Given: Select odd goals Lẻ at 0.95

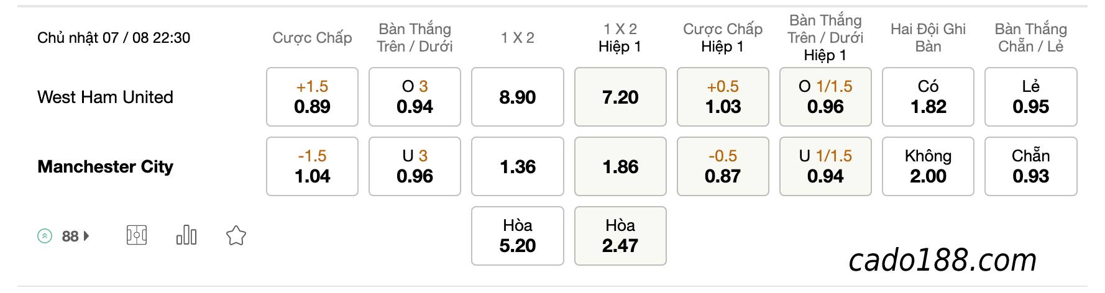Looking at the screenshot, I should pos(1031,97).
